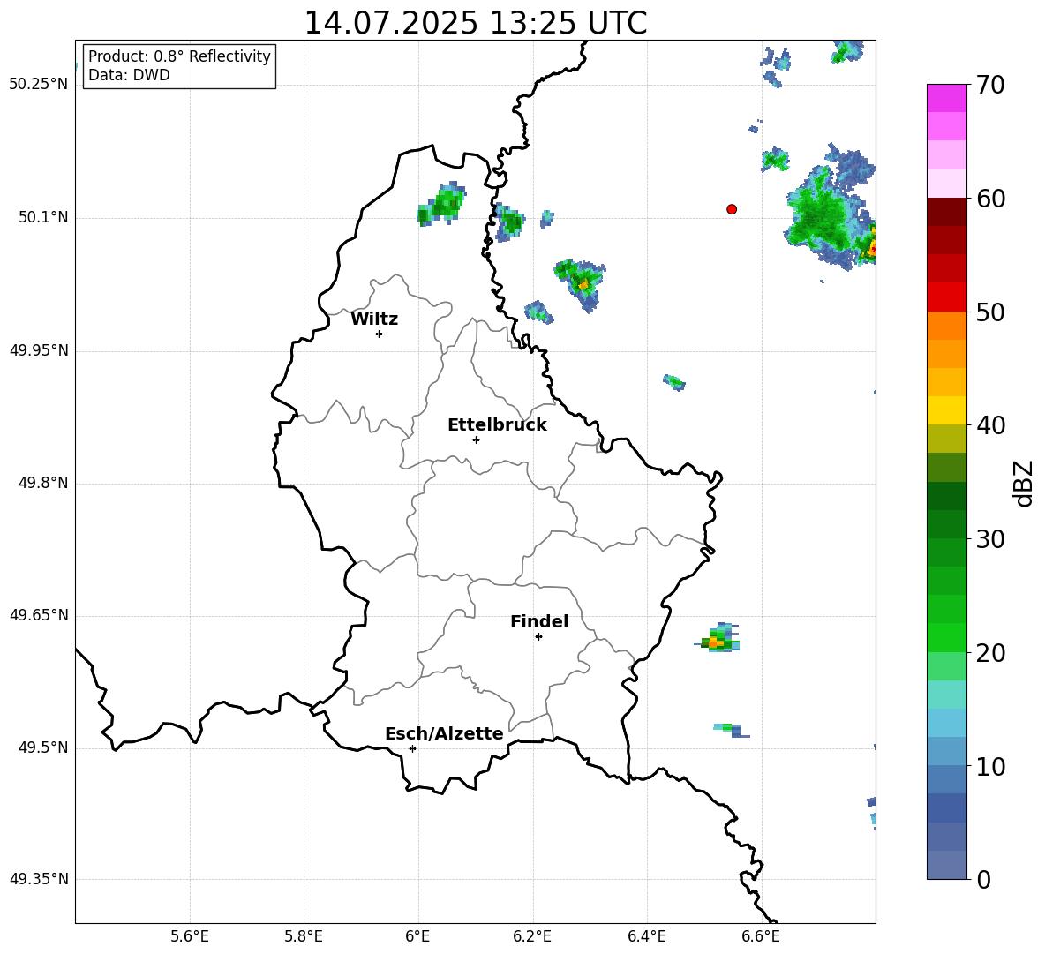Click the magenta top colorbar segment
Image resolution: width=1045 pixels, height=954 pixels.
[x=946, y=98]
